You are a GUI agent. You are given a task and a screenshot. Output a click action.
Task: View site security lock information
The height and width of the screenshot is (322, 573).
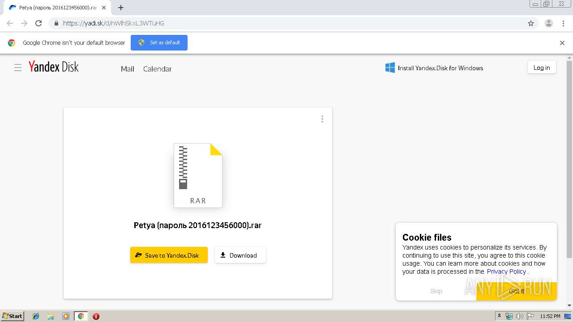point(56,23)
